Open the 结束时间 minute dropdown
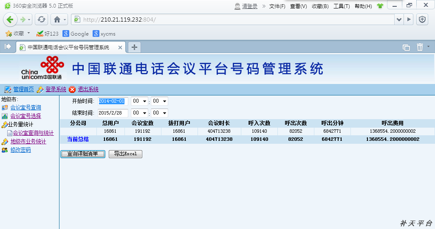435x229 pixels. click(160, 113)
